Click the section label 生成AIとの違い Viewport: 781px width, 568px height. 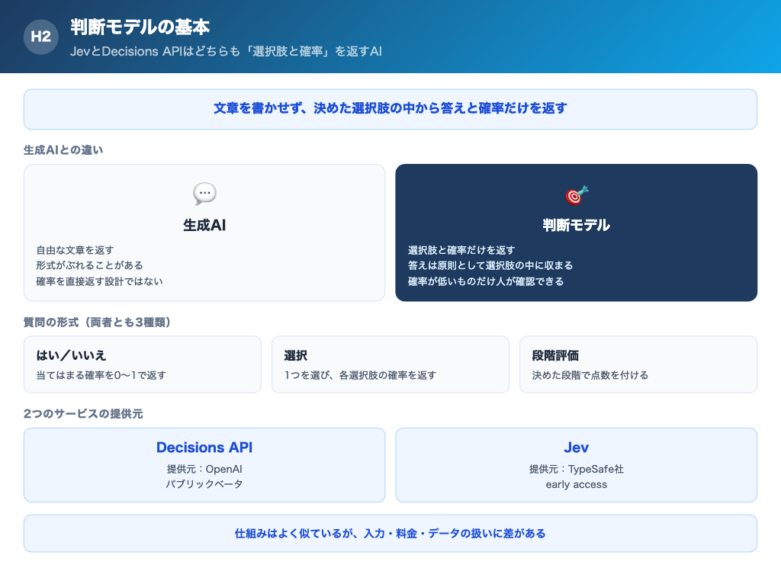[x=63, y=150]
